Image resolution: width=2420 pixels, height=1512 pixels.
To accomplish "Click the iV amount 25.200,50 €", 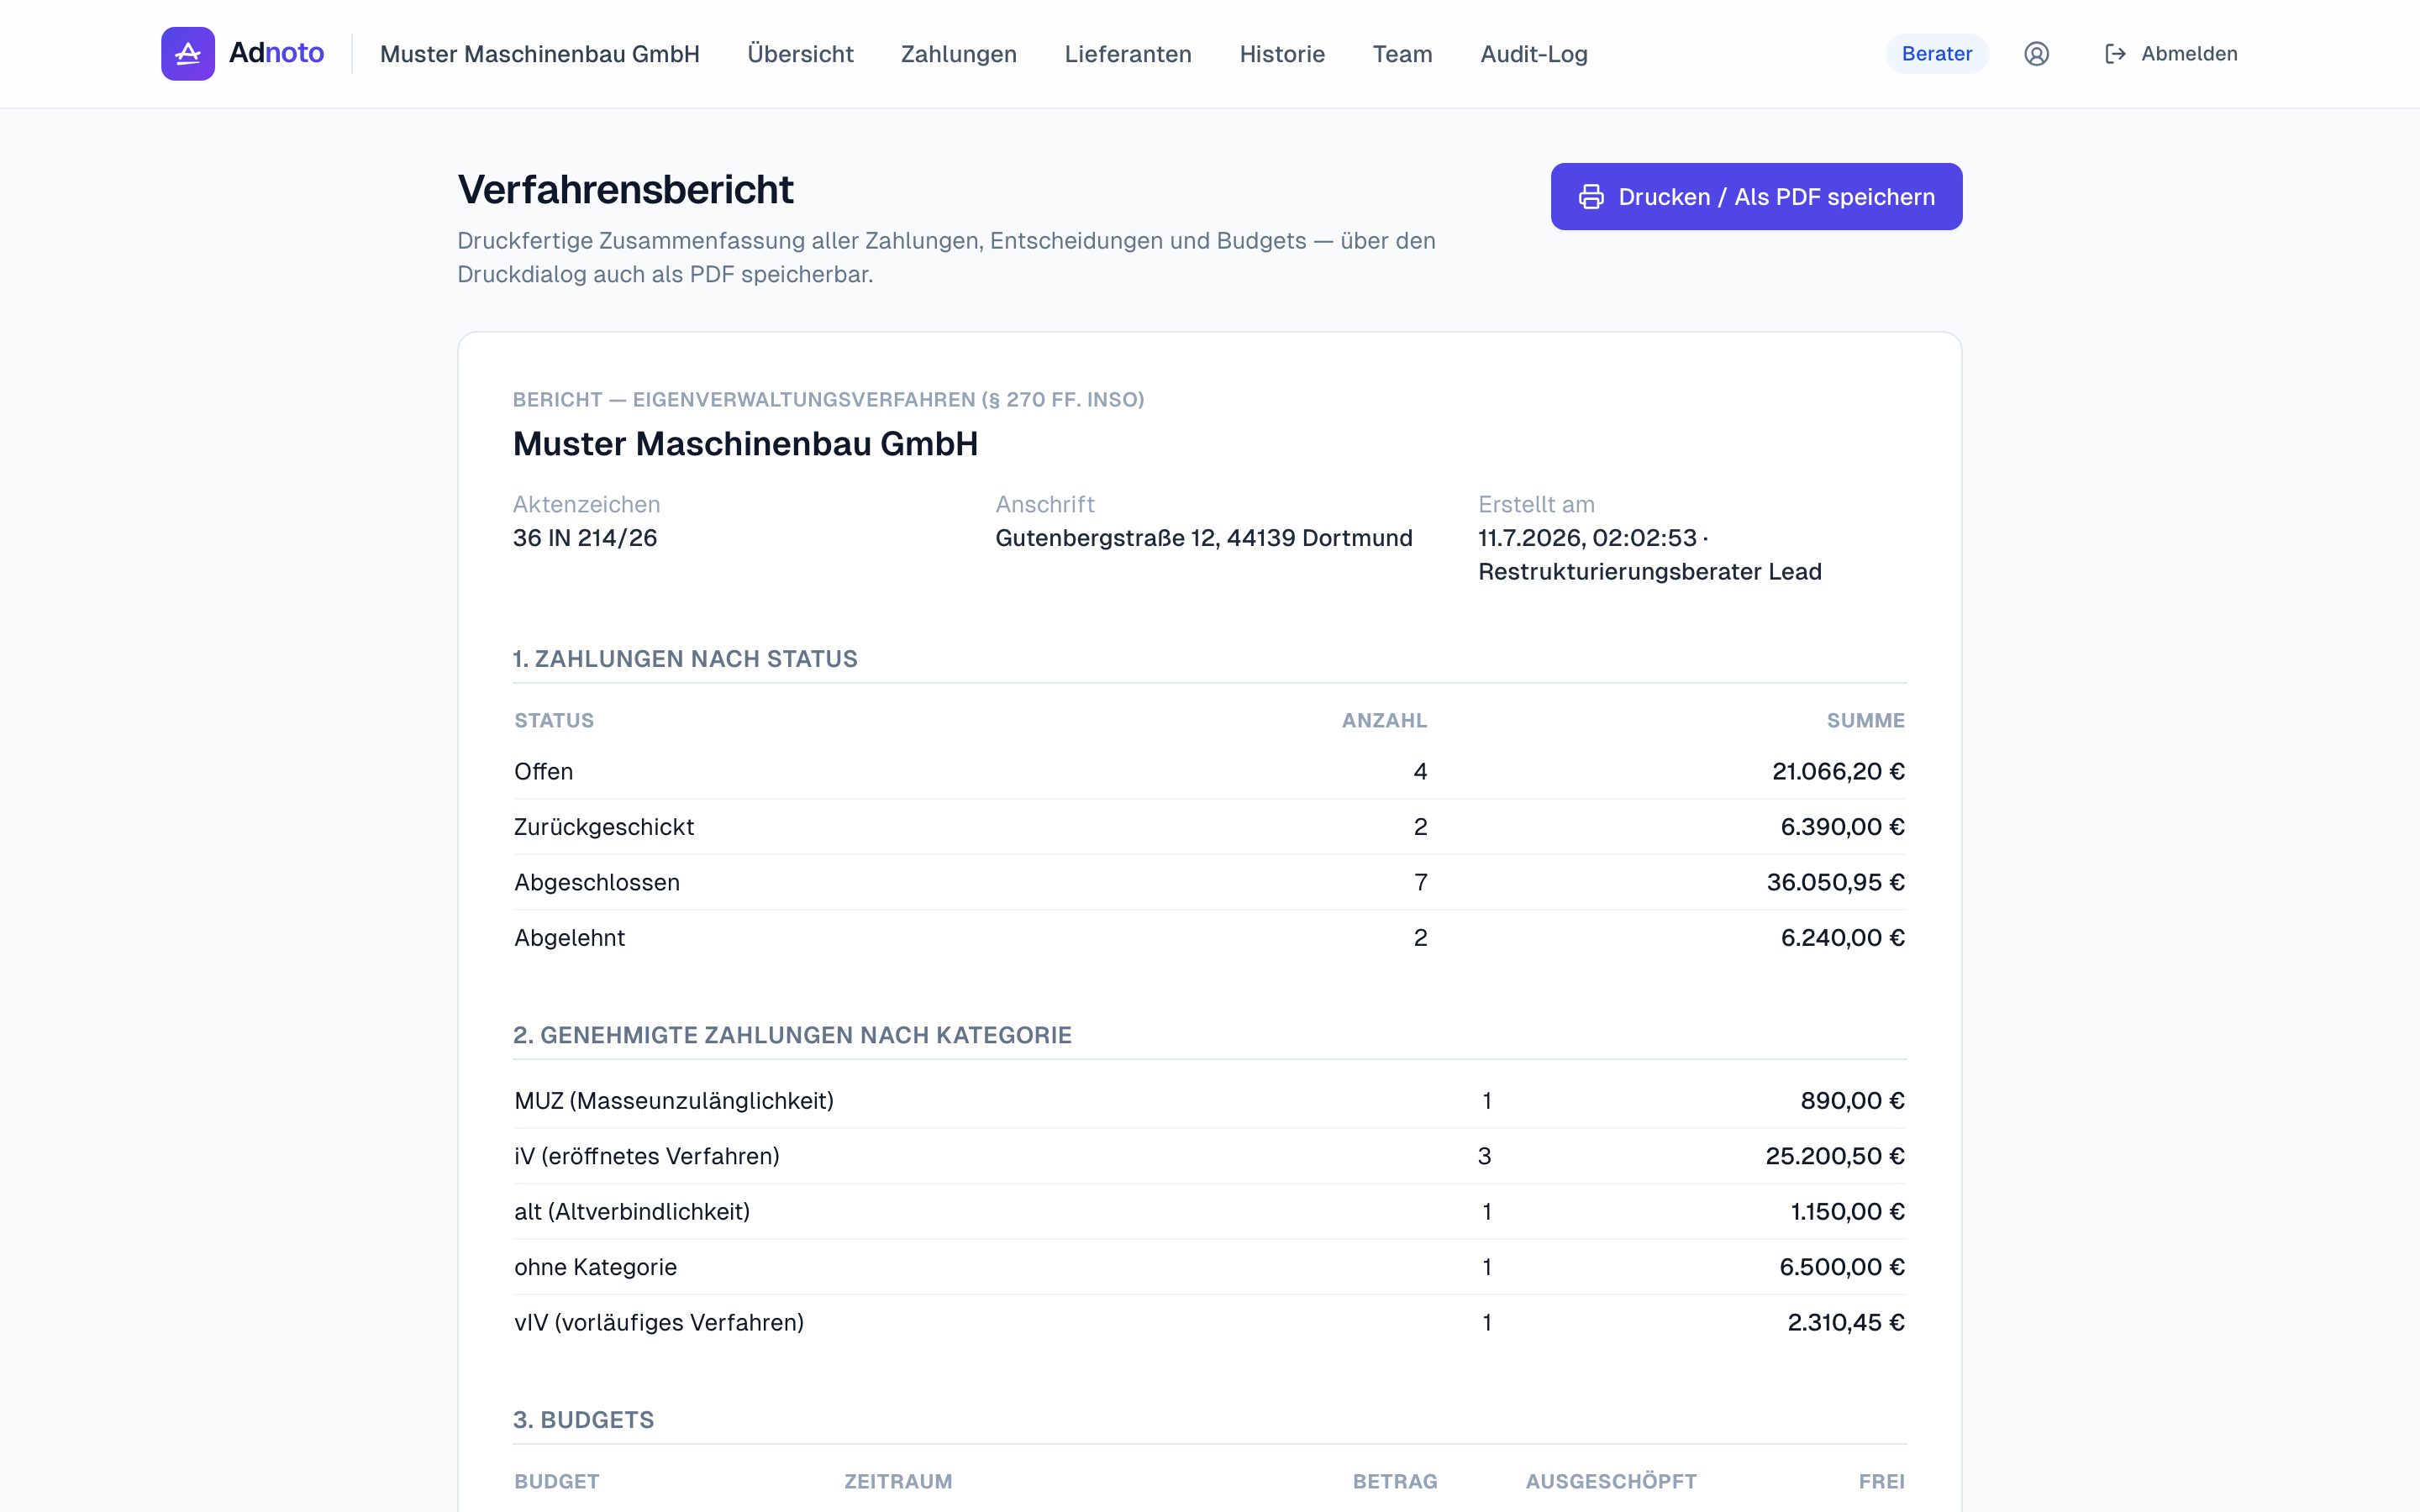I will [x=1835, y=1156].
